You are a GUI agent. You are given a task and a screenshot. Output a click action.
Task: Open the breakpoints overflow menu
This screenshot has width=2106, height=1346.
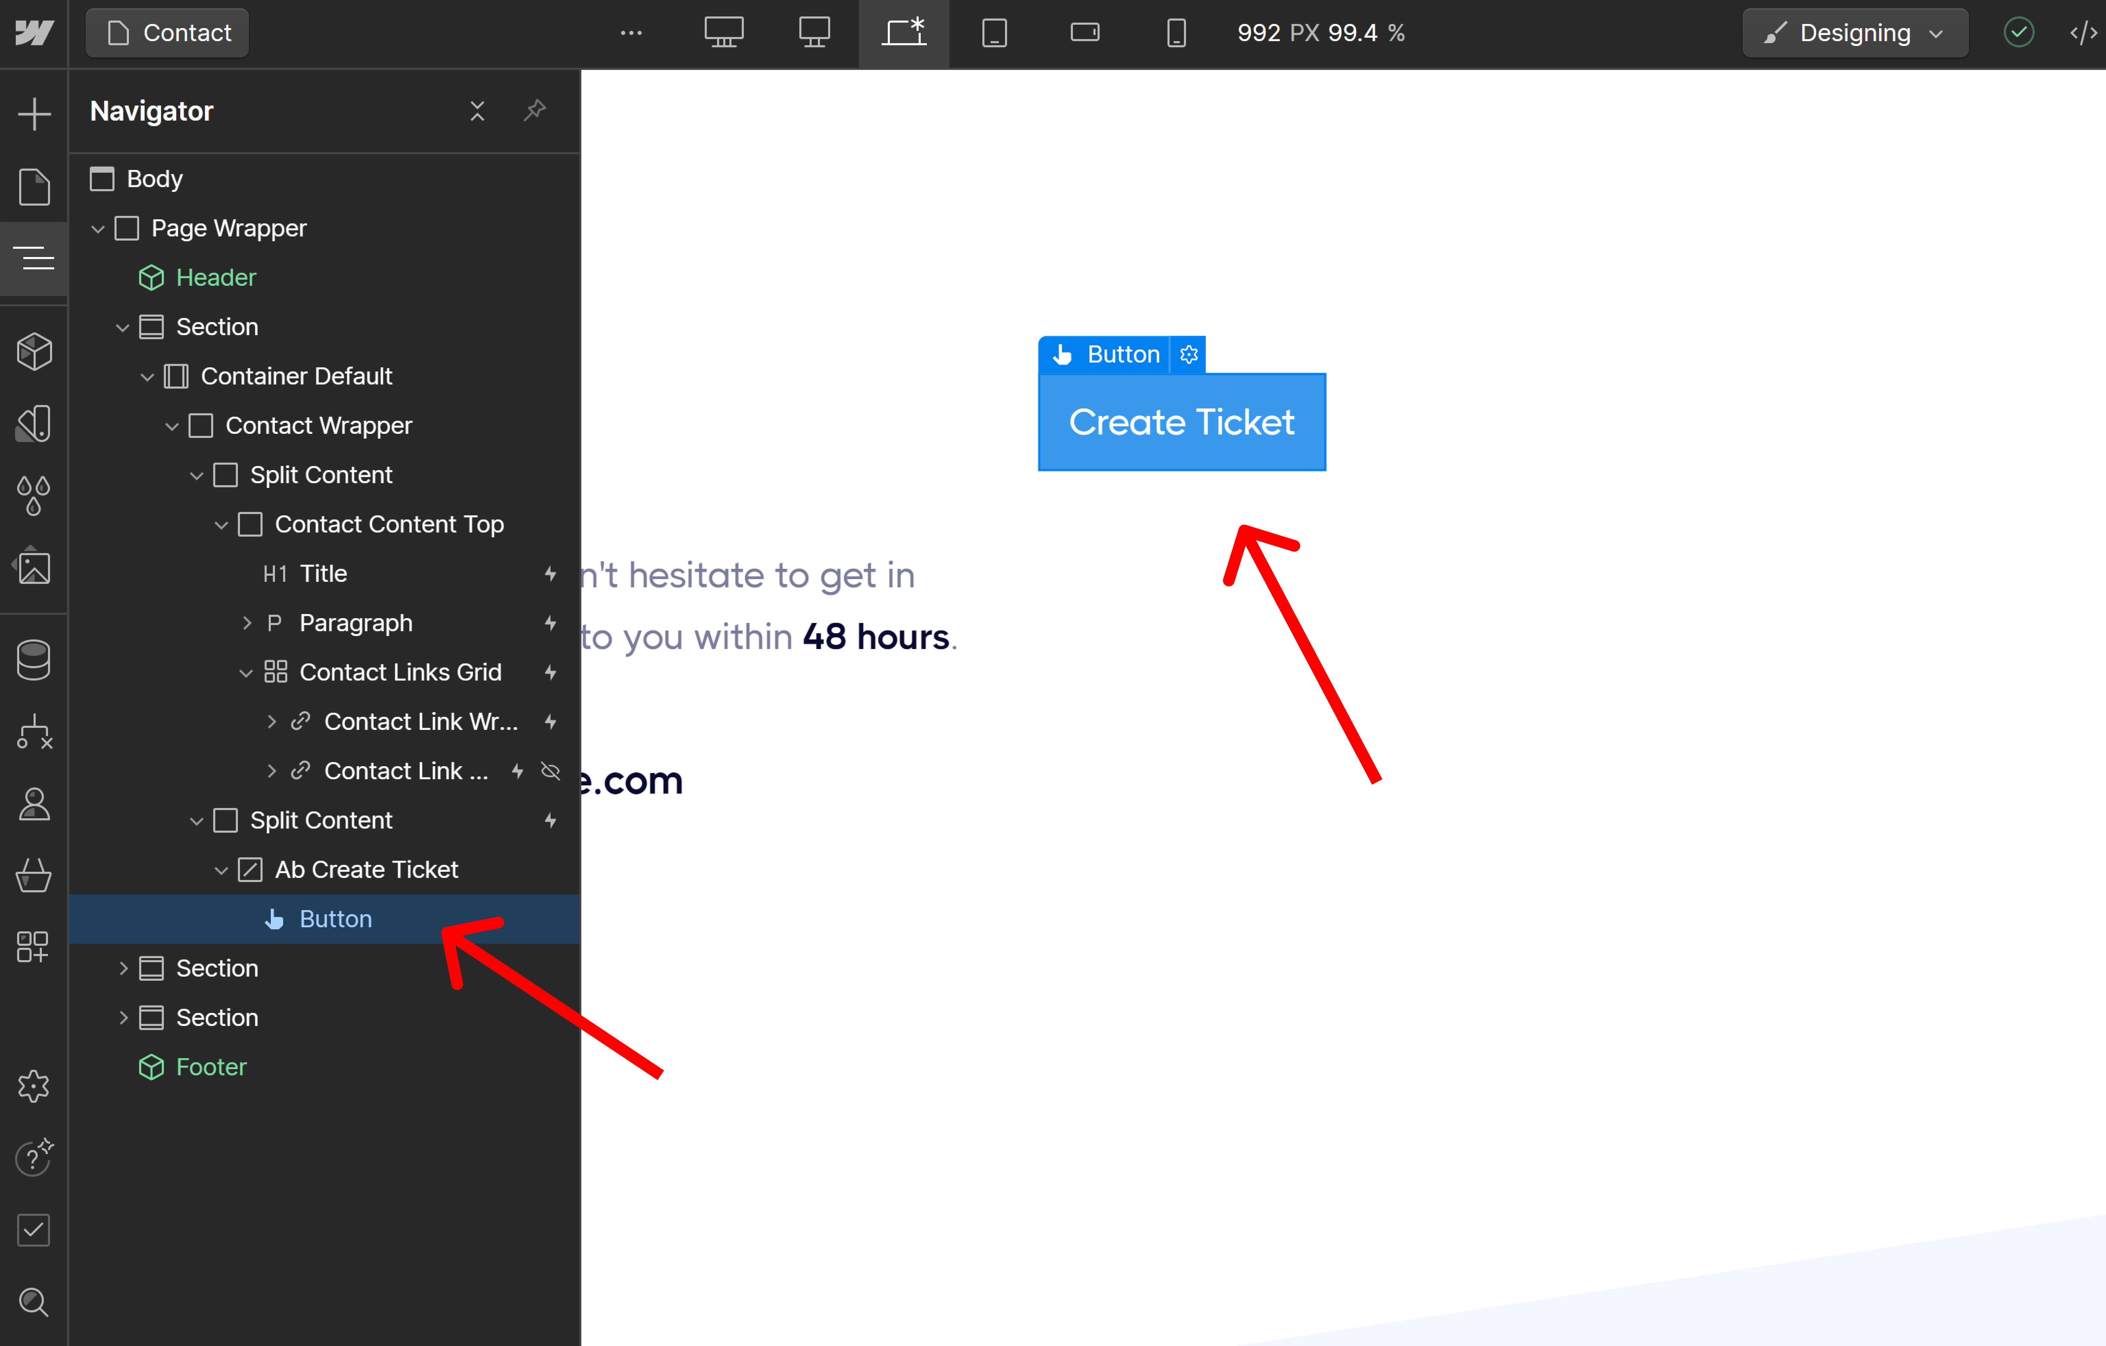pos(631,32)
